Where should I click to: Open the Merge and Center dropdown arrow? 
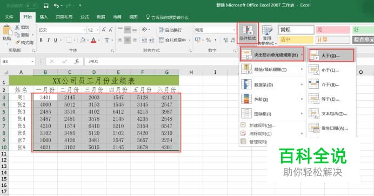coord(189,40)
